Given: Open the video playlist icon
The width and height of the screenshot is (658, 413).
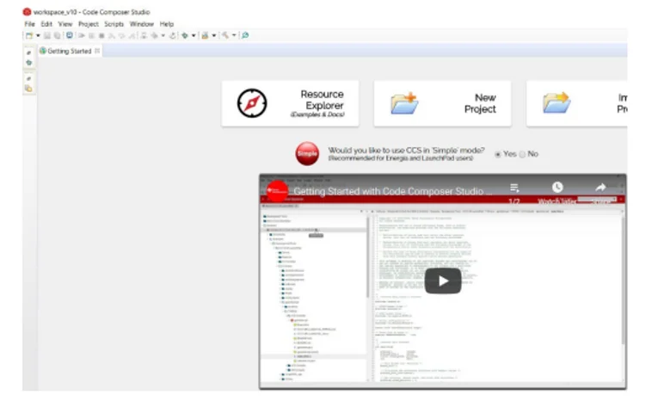Looking at the screenshot, I should pos(514,188).
